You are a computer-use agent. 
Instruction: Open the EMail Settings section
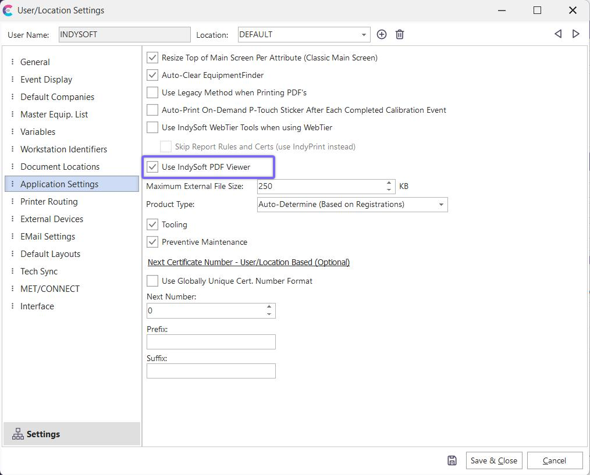[x=48, y=237]
